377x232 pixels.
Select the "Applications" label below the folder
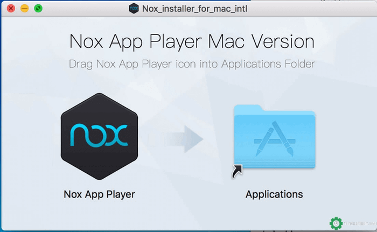274,194
